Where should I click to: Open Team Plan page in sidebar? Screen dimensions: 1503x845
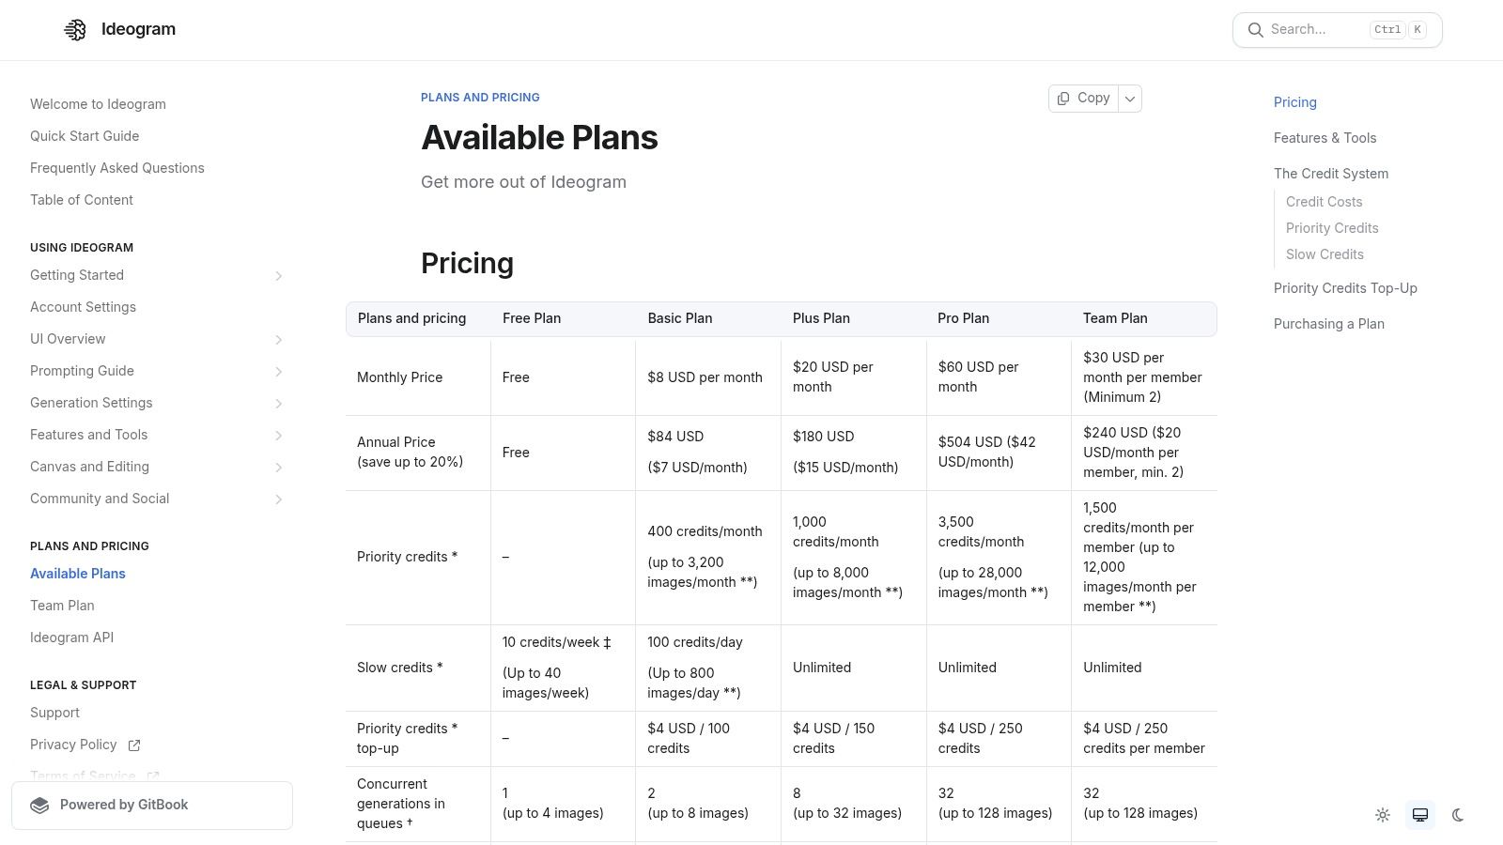click(62, 606)
